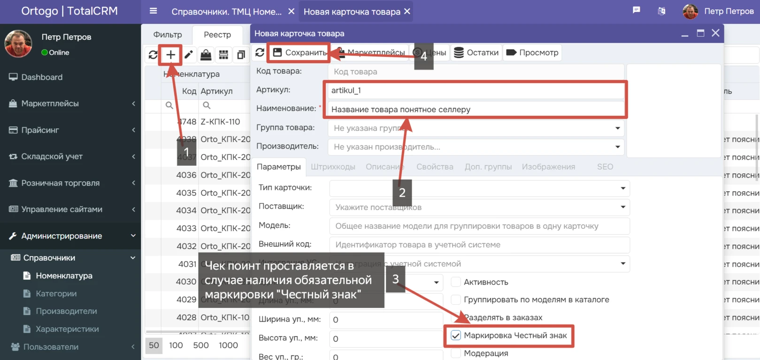Screen dimensions: 760x360
Task: Click Сохранить button
Action: click(299, 52)
